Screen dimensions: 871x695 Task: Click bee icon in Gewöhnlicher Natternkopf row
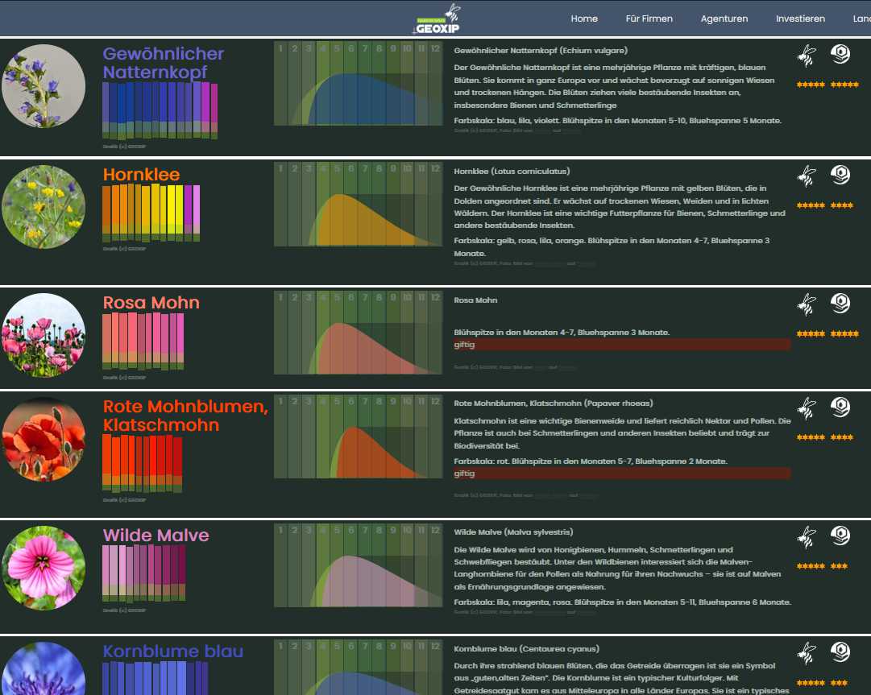point(807,55)
